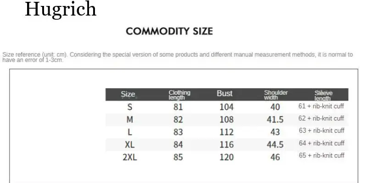Click the L size row label
The image size is (367, 183).
point(130,132)
